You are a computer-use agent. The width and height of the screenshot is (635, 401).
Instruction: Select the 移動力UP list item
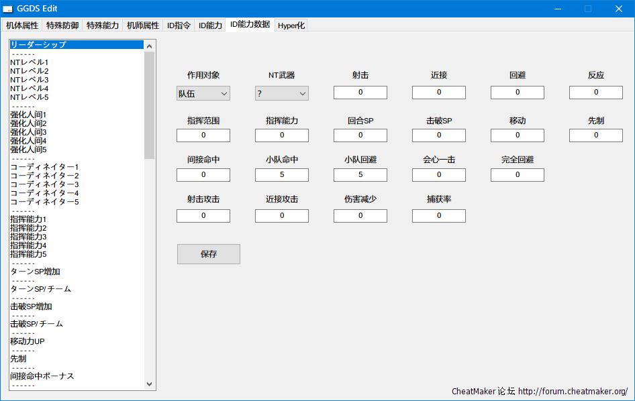[x=28, y=341]
